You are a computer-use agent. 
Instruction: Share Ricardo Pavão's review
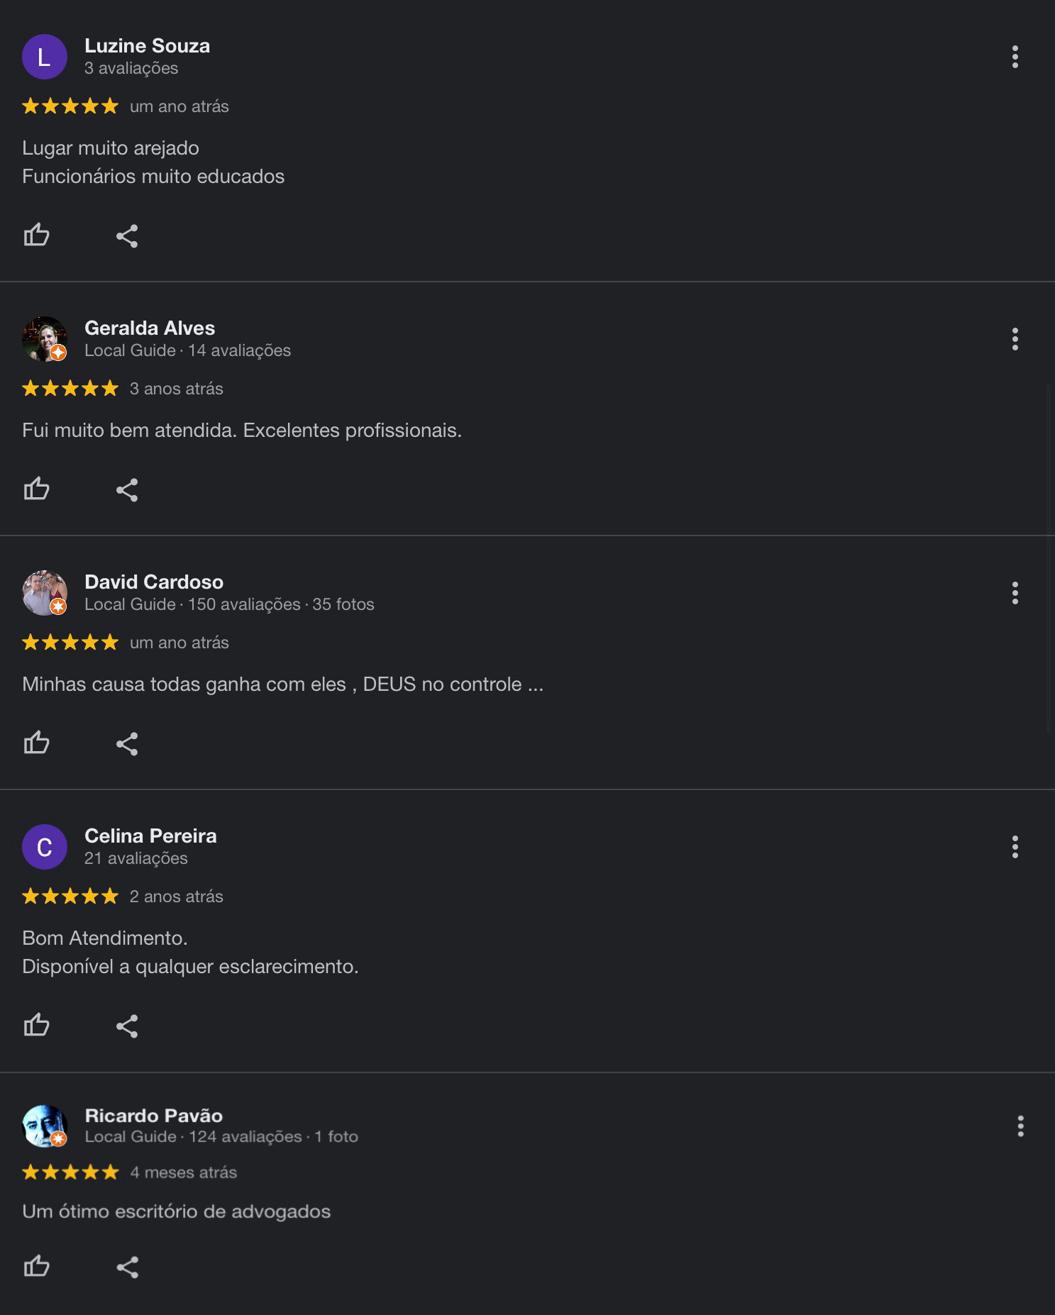[x=127, y=1267]
